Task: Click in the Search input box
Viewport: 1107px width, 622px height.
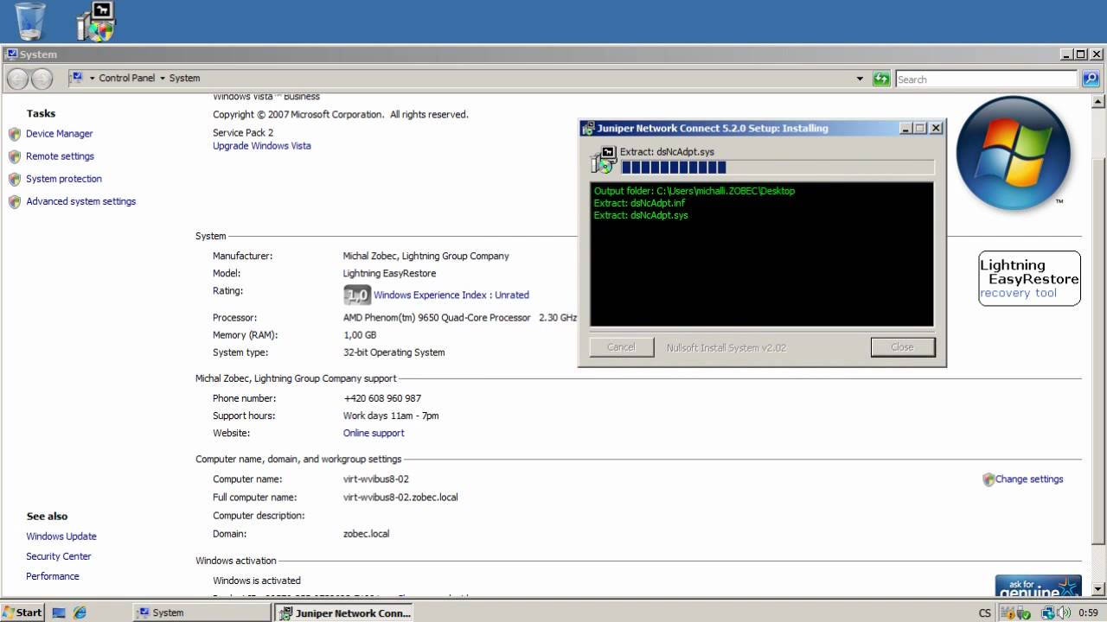Action: coord(987,79)
